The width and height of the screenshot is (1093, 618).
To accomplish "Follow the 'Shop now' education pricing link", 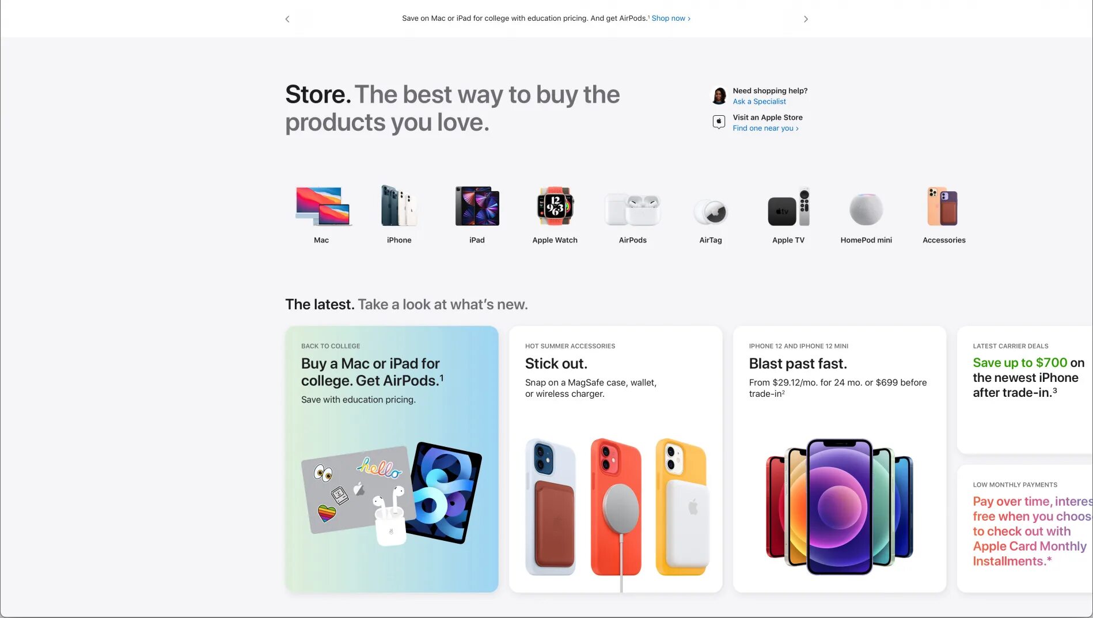I will (x=671, y=18).
